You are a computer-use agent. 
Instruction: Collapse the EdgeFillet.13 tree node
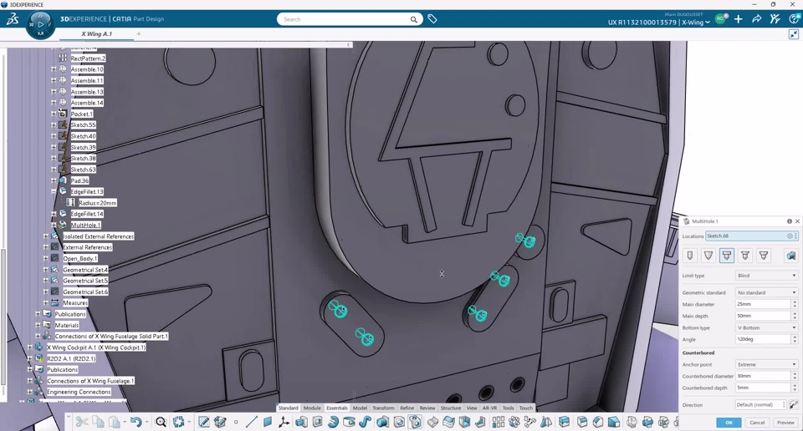54,192
